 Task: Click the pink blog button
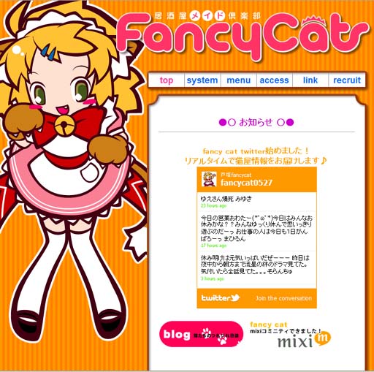click(201, 334)
